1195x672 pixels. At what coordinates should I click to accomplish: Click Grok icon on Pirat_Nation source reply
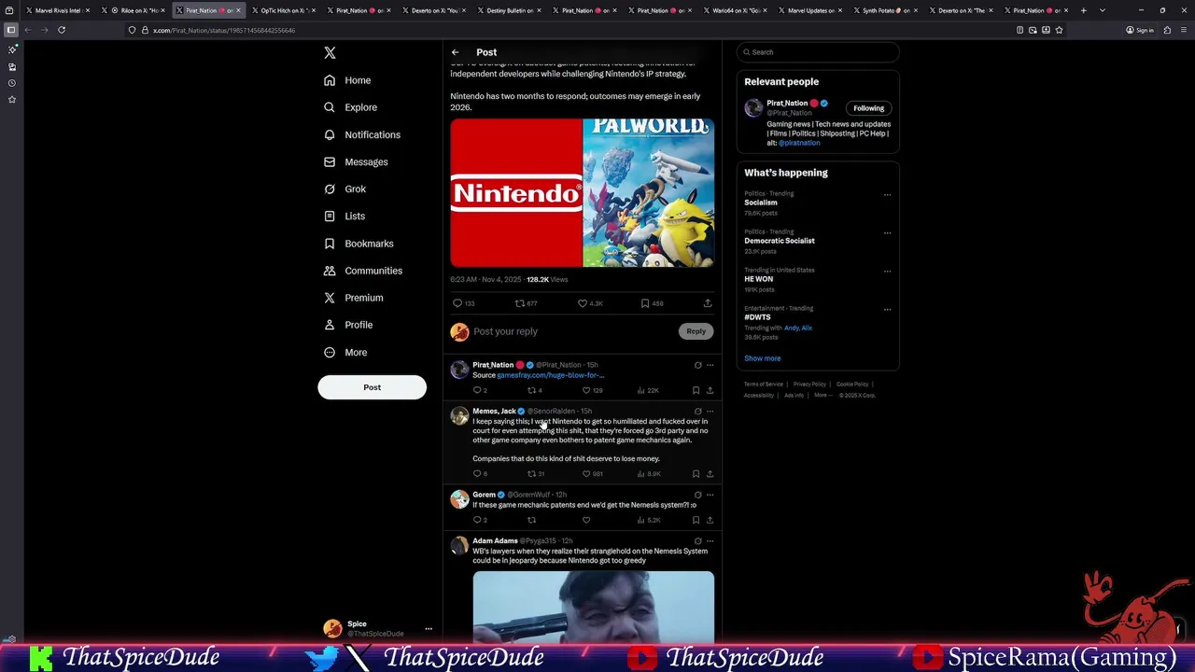697,365
